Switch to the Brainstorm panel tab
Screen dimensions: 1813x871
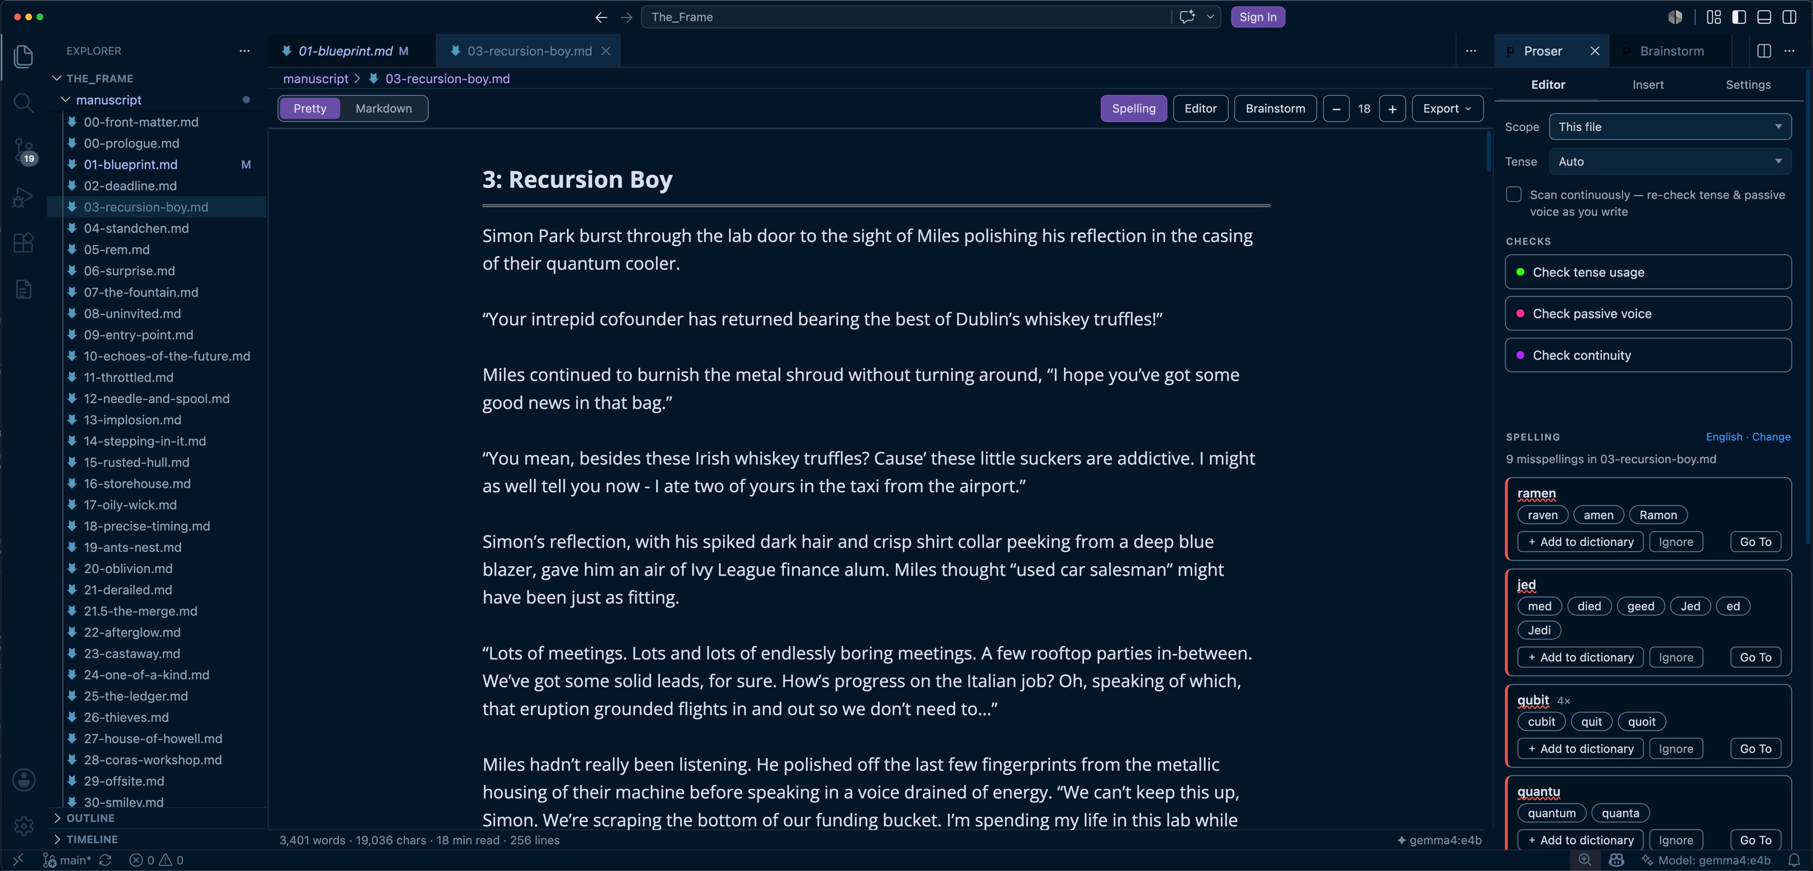(1671, 50)
